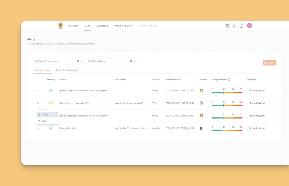This screenshot has width=289, height=186.
Task: Go to the Workflow Builder page
Action: click(x=123, y=26)
